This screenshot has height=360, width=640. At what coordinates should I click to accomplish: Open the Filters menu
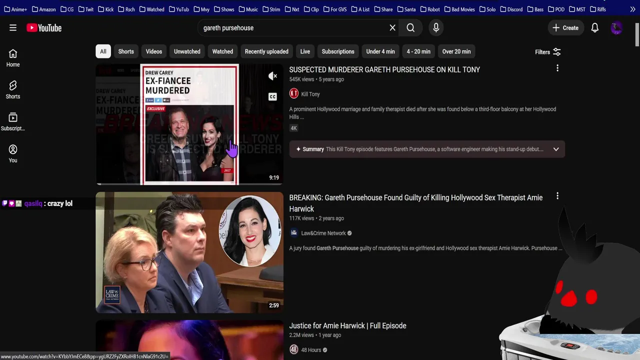point(547,52)
